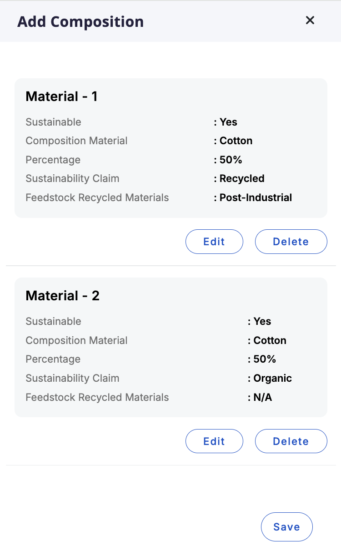
Task: Click the N/A feedstock value
Action: [x=262, y=397]
